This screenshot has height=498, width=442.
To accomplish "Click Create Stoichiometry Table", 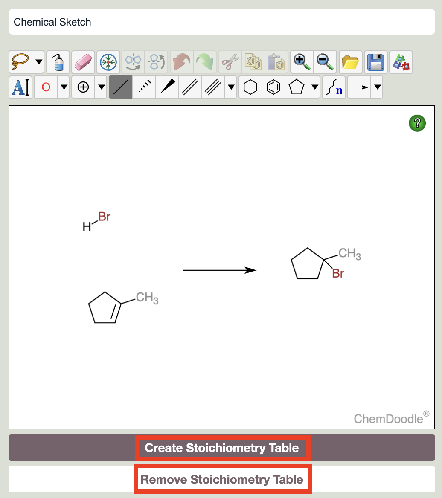I will point(222,448).
